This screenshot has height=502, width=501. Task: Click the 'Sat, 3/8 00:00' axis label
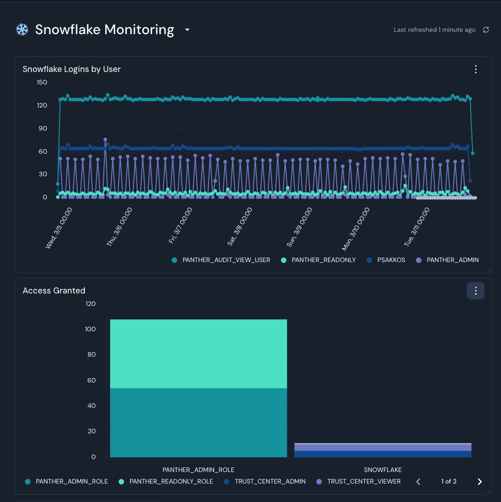pos(240,227)
